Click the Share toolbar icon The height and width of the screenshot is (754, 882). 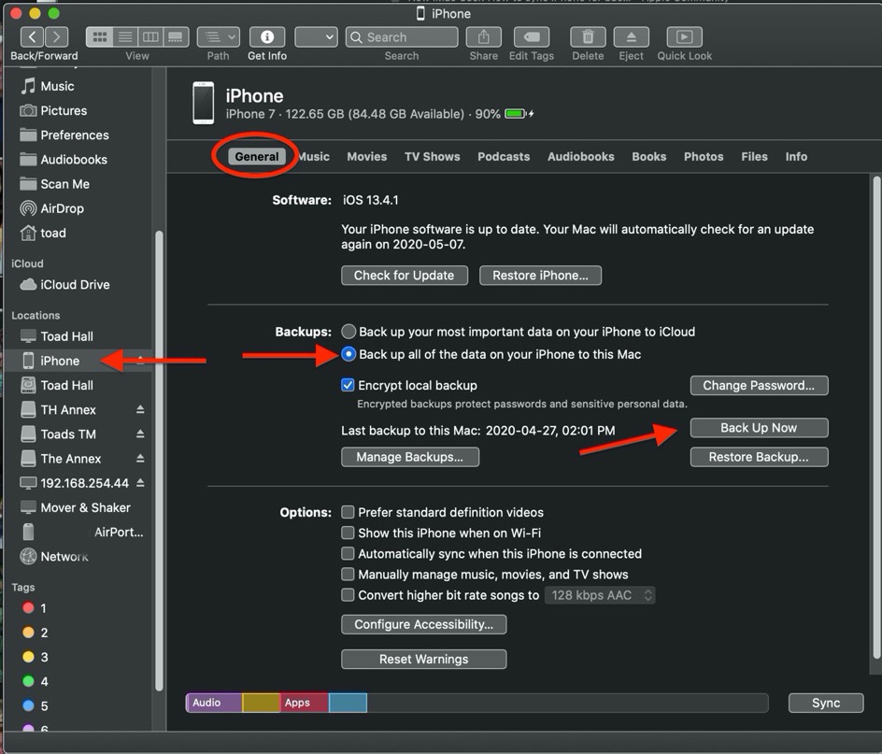click(484, 37)
